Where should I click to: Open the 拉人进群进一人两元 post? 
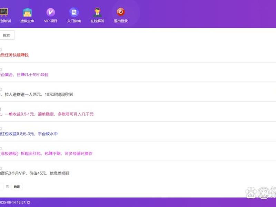(x=37, y=94)
